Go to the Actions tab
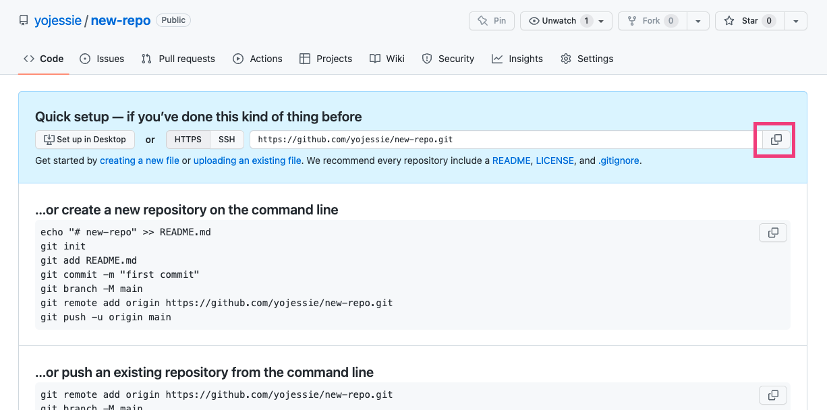This screenshot has width=827, height=410. pos(258,59)
